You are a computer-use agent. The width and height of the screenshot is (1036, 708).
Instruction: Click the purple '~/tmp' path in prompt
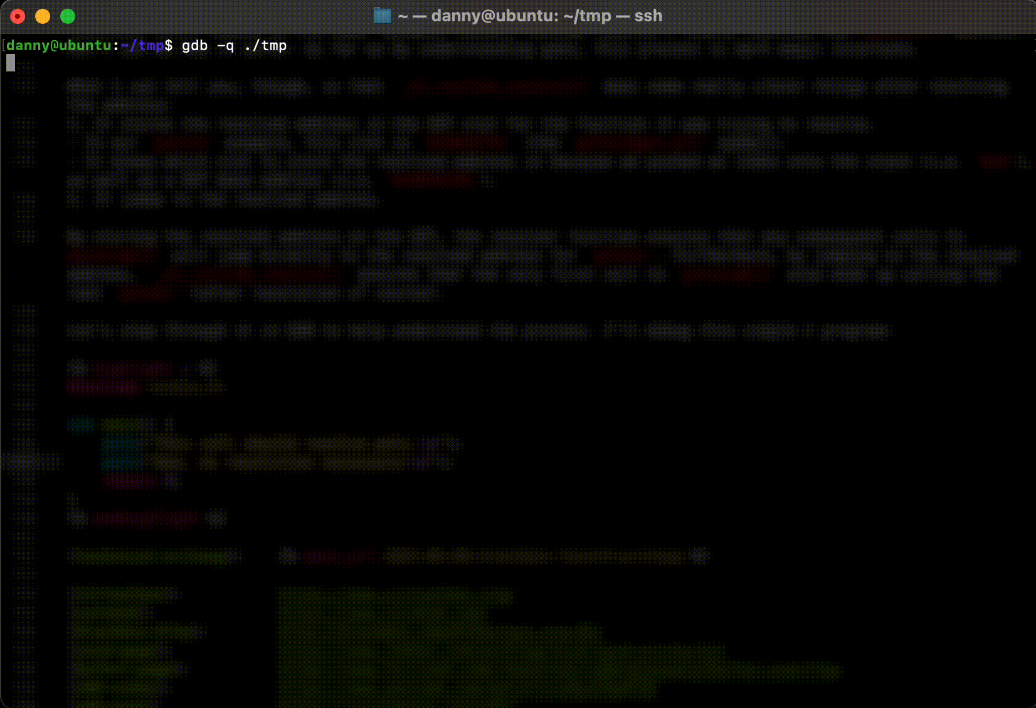tap(142, 46)
